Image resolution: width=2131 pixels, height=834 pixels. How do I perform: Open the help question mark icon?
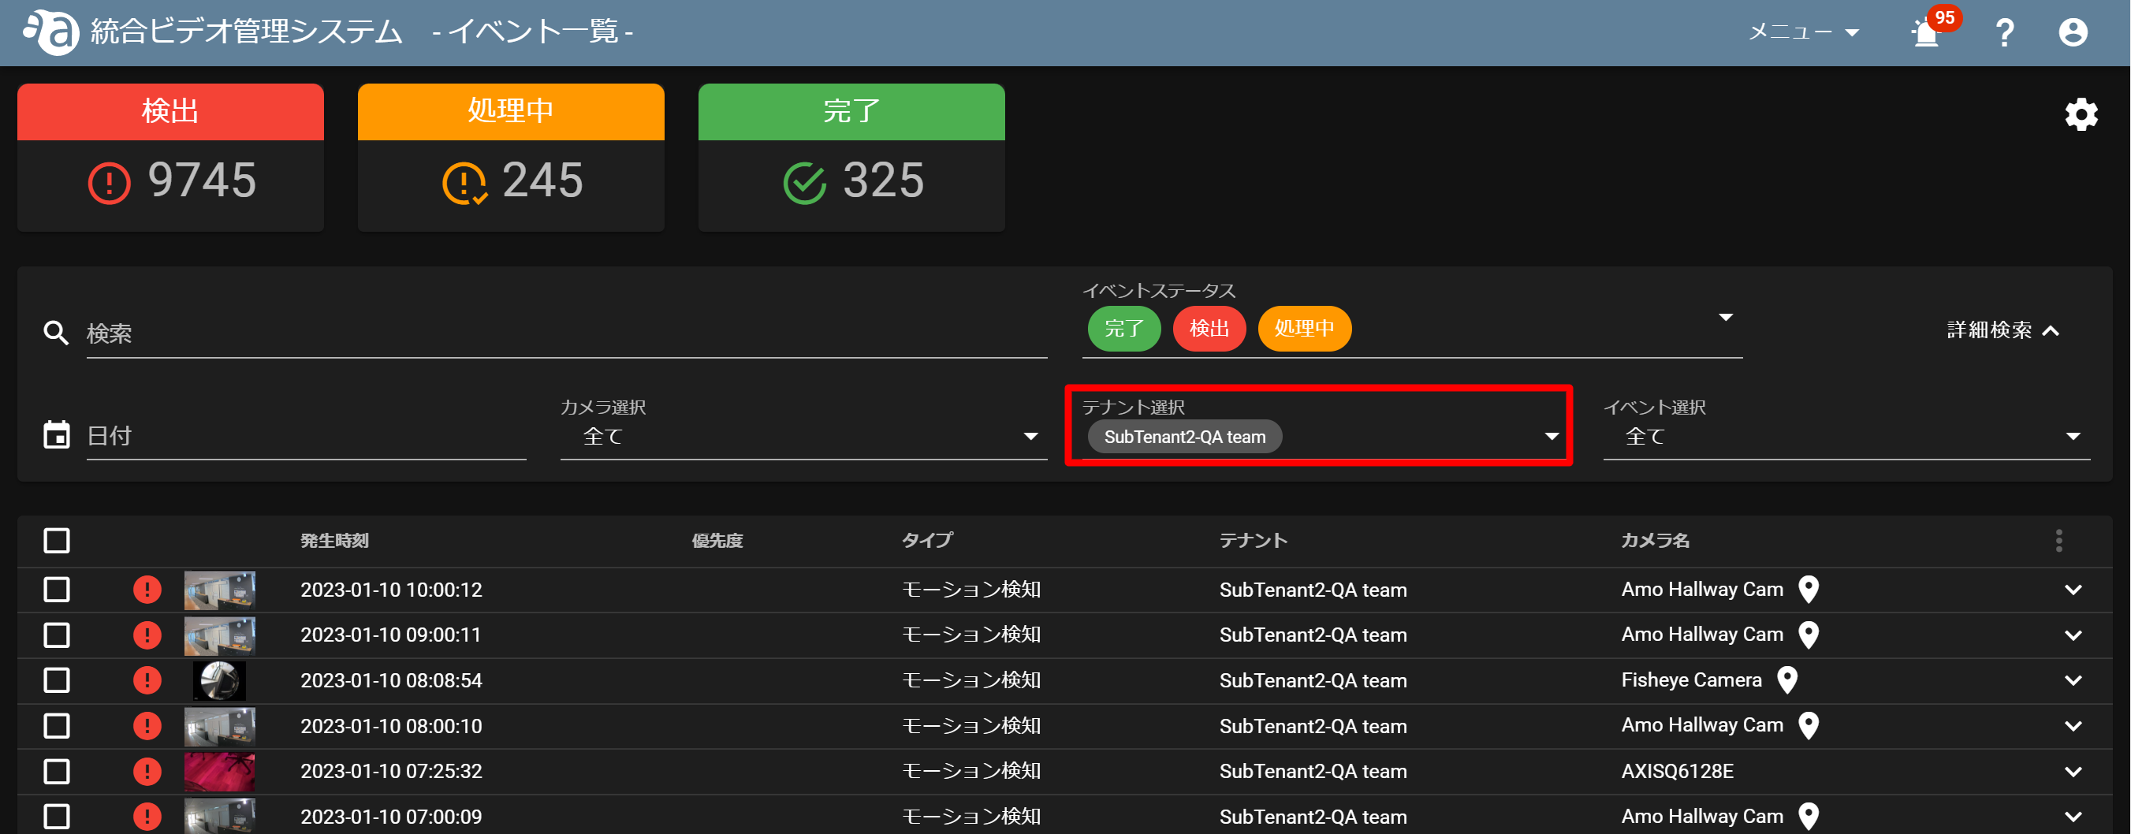coord(2004,33)
